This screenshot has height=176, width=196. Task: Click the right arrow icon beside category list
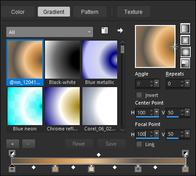click(120, 30)
